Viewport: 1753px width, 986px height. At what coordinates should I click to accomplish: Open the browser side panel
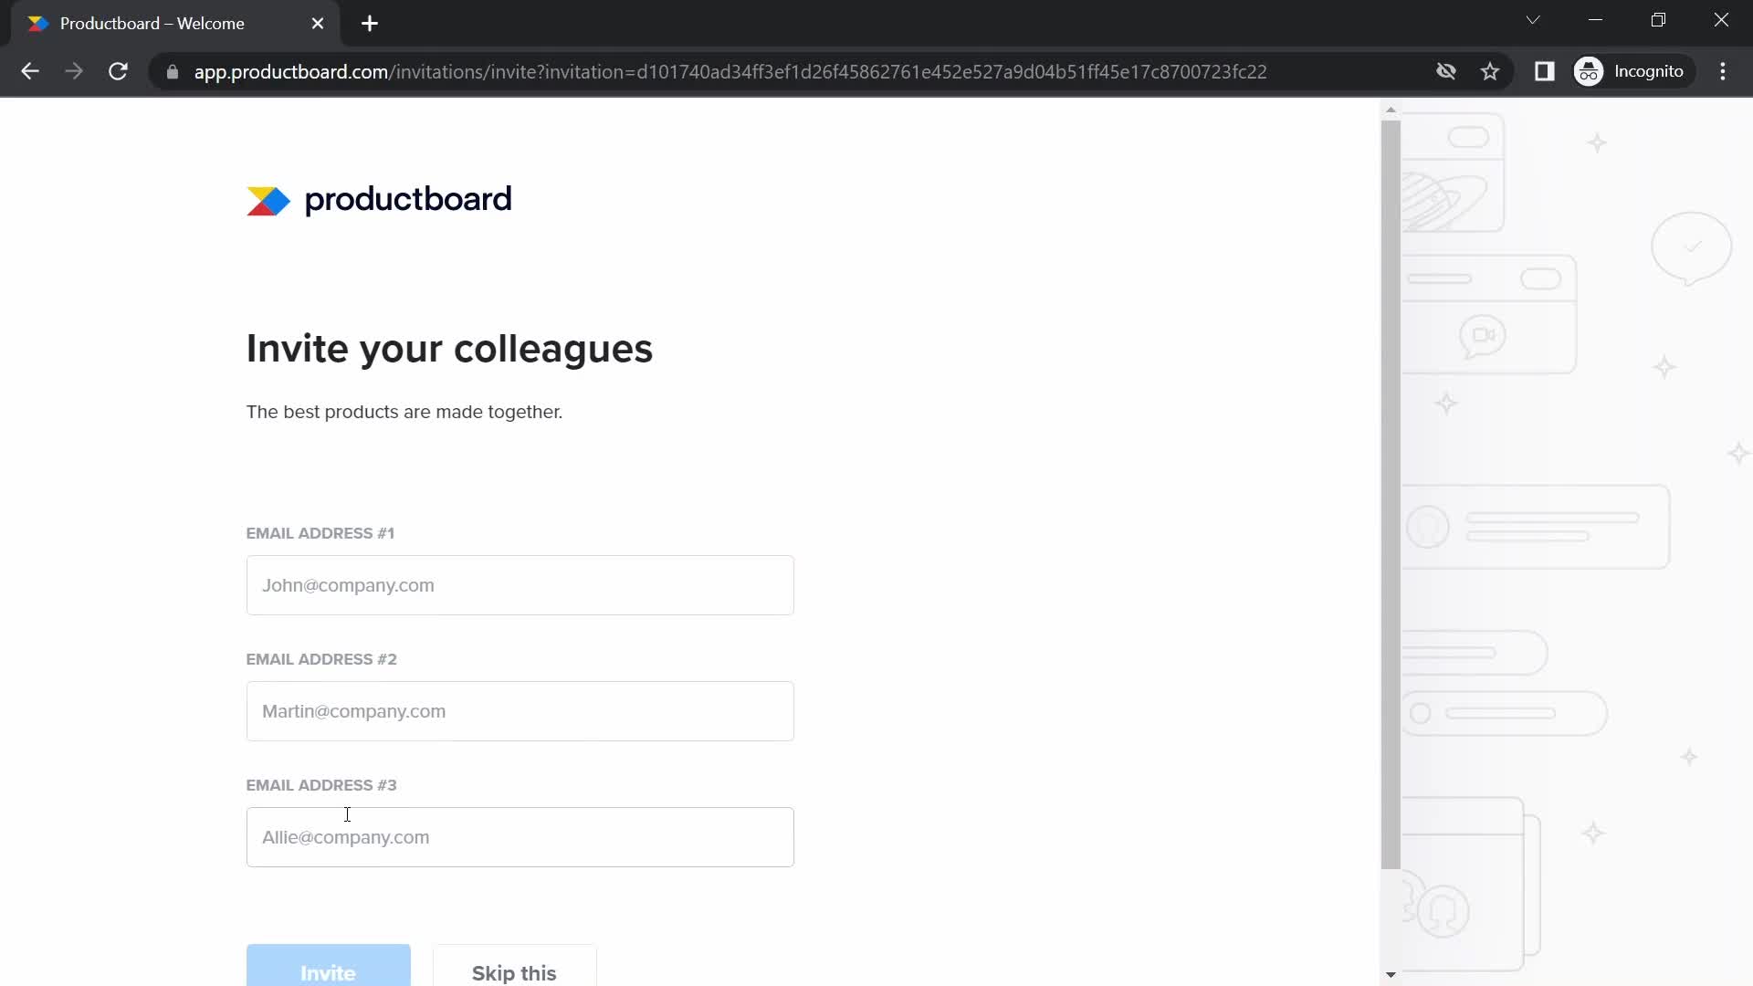[x=1544, y=71]
